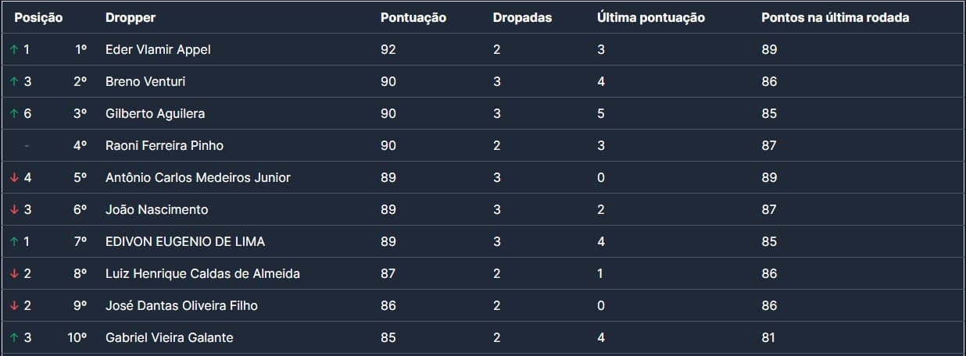
Task: Select Breno Venturi's 90 score cell
Action: (388, 82)
